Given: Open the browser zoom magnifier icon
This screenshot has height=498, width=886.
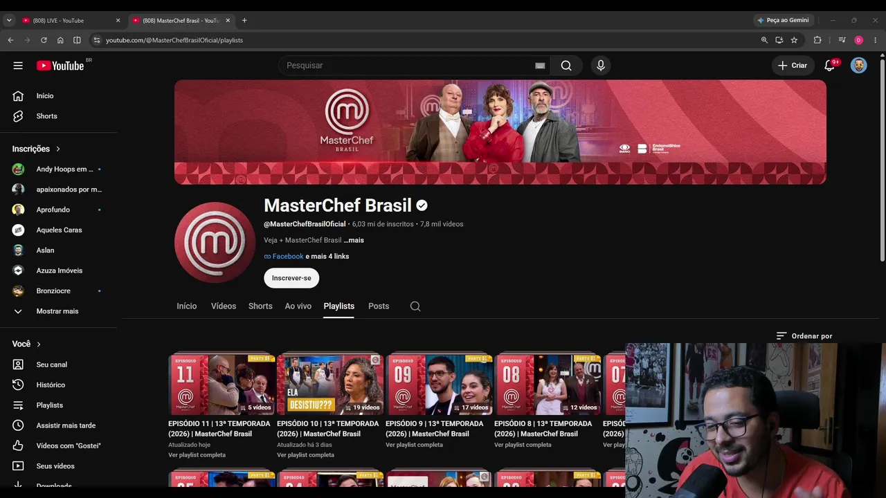Looking at the screenshot, I should (x=764, y=40).
